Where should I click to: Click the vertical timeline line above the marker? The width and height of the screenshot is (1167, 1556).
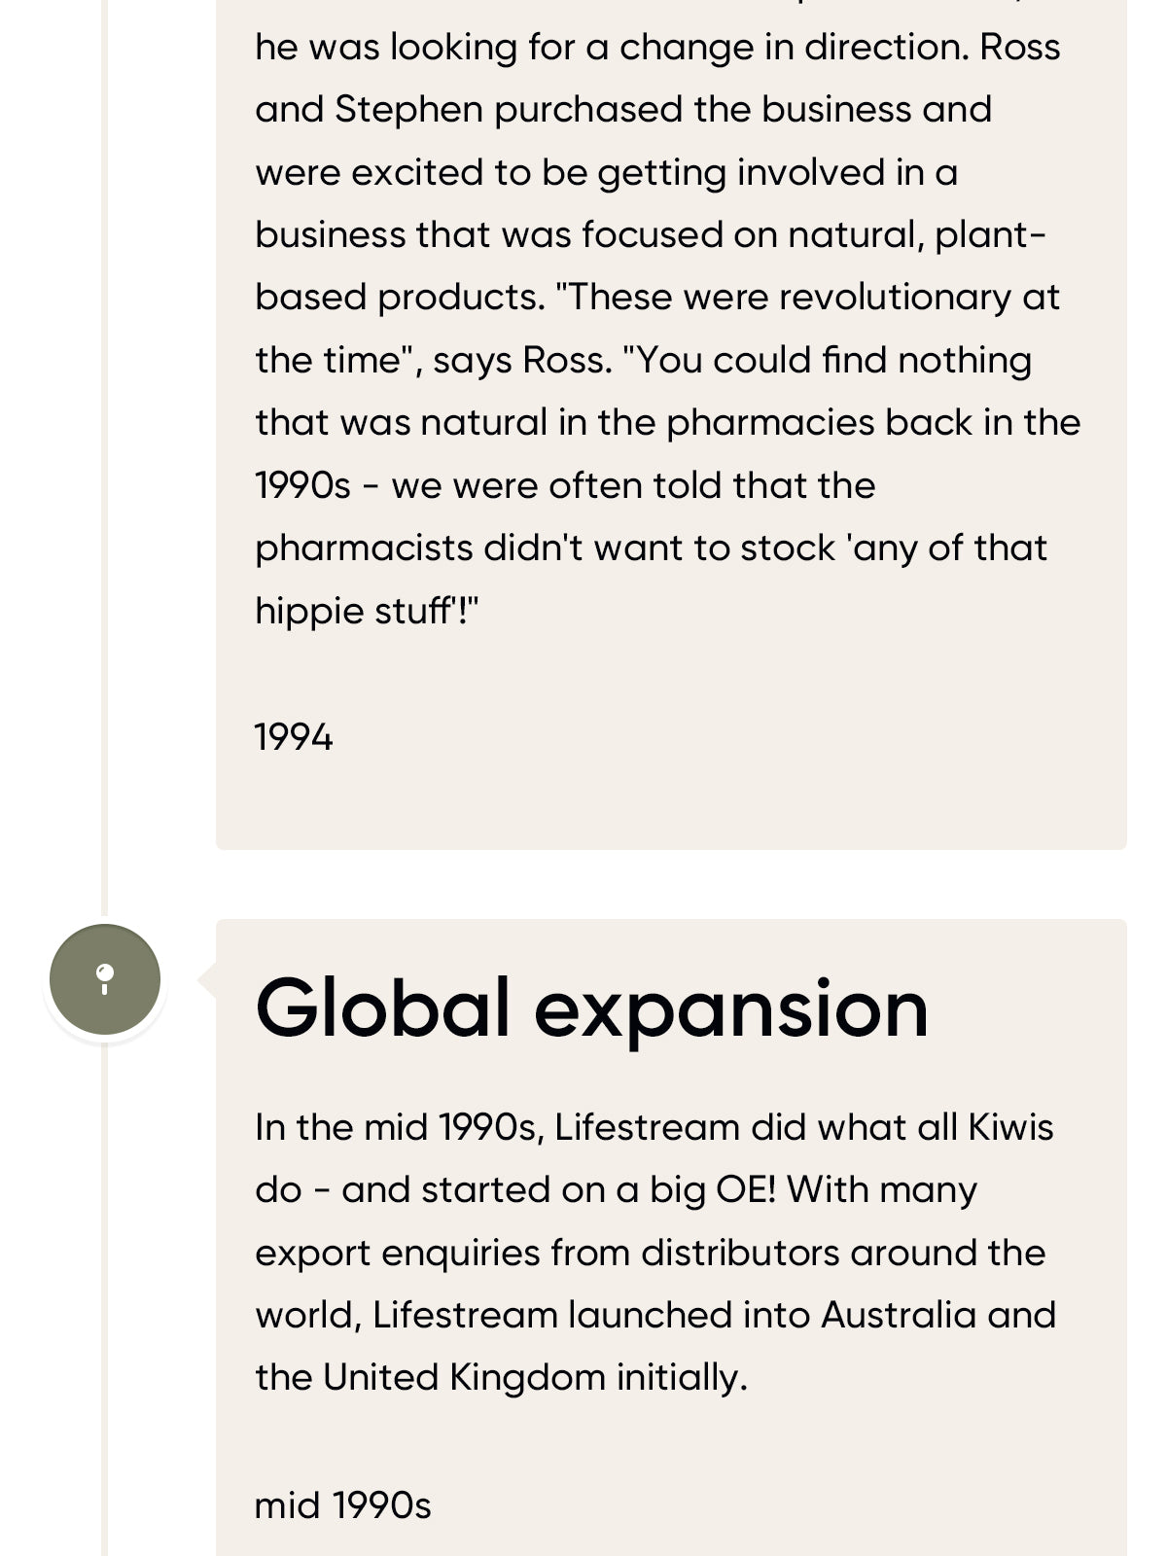tap(105, 486)
